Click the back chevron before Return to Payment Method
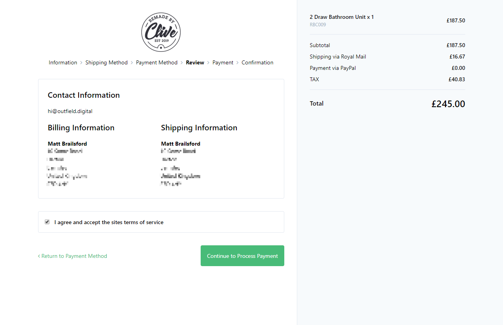 coord(39,256)
